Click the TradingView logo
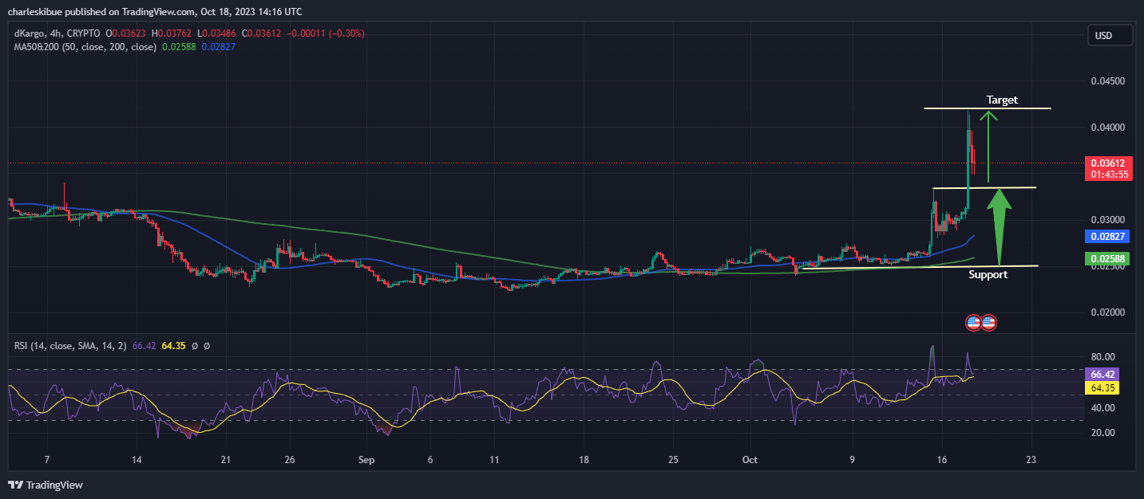The image size is (1144, 499). click(46, 485)
